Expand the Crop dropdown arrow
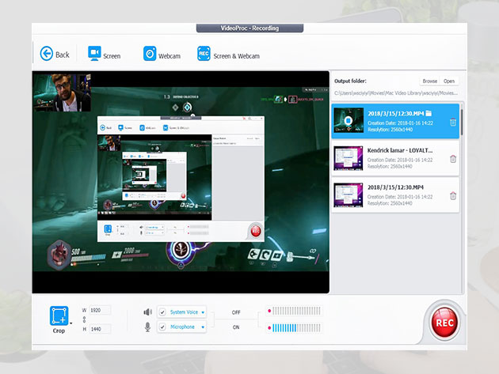The width and height of the screenshot is (499, 374). coord(71,323)
